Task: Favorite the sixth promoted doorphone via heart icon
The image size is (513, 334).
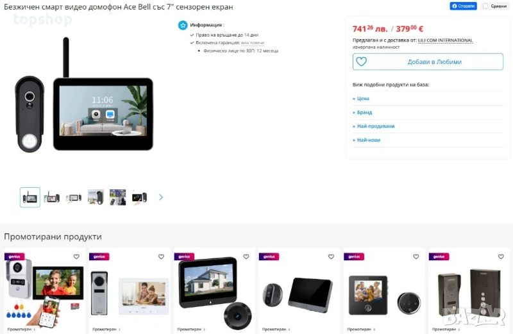Action: [501, 257]
